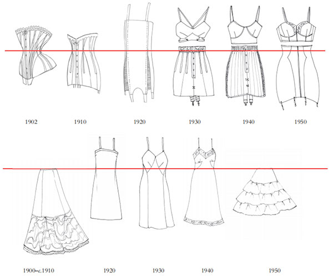Click the 1902 corset drawing

coord(36,56)
